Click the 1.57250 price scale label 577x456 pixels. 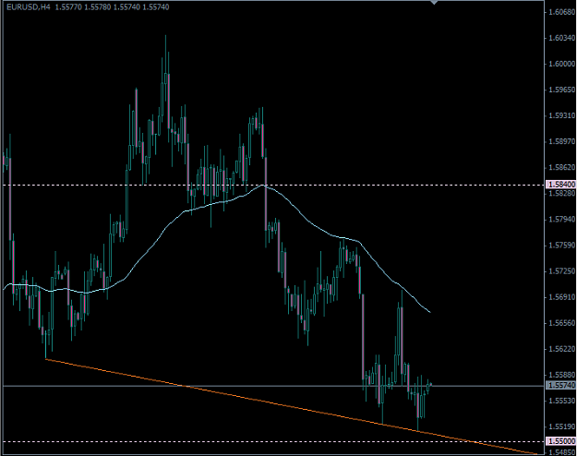(x=561, y=271)
